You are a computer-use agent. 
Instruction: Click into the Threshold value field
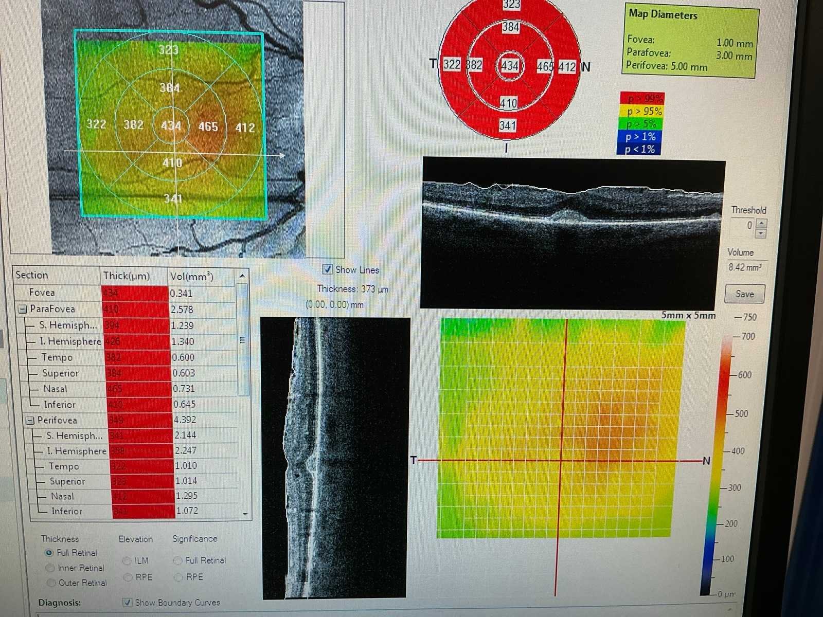(743, 225)
